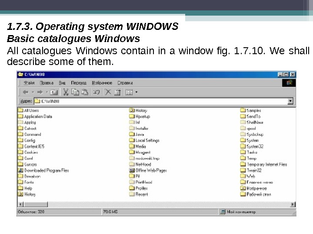The image size is (313, 234).
Task: Select the Cookies folder icon
Action: pos(20,152)
